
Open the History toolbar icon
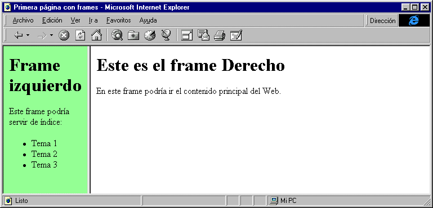click(x=150, y=35)
